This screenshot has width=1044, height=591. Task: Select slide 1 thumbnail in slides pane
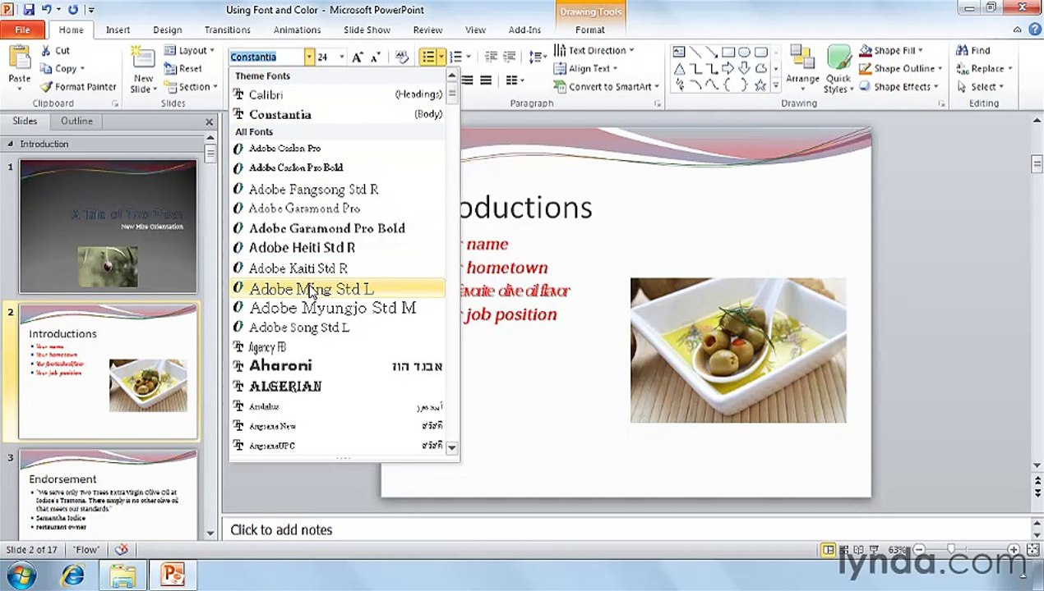point(109,227)
